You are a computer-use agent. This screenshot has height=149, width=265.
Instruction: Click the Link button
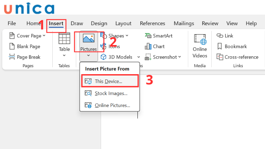coord(225,36)
